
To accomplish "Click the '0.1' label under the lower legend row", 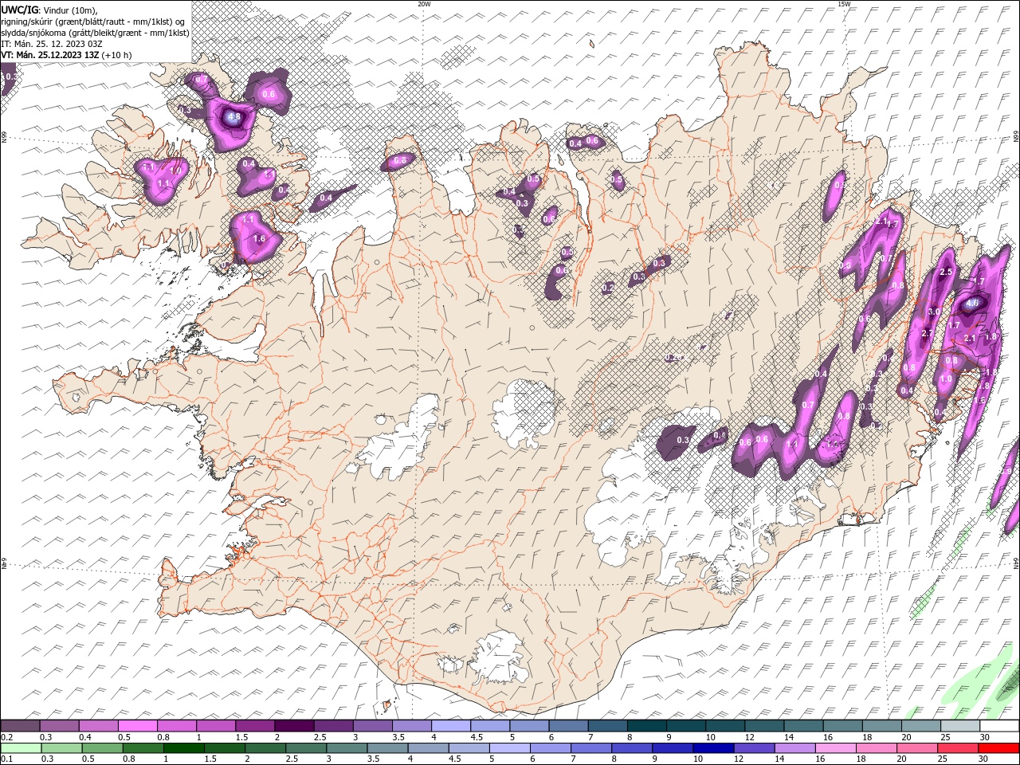I will point(7,759).
